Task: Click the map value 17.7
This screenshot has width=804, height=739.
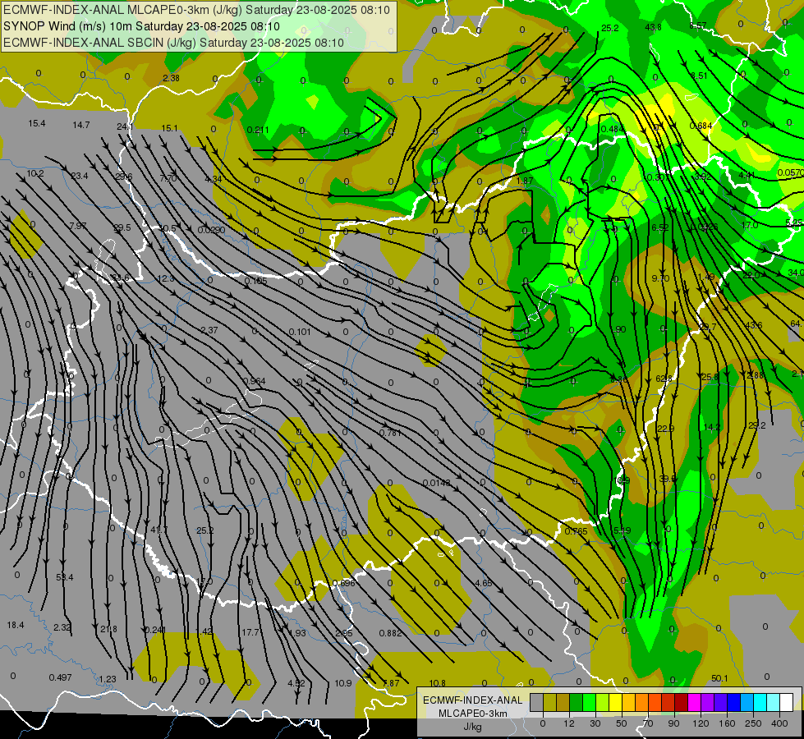Action: [x=250, y=632]
